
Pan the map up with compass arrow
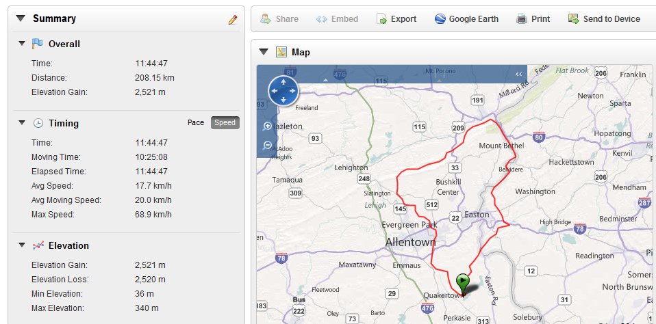pyautogui.click(x=283, y=81)
